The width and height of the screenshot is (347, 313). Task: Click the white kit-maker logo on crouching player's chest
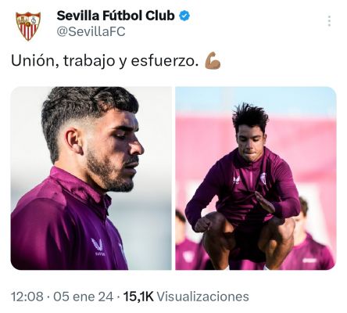coord(237,179)
